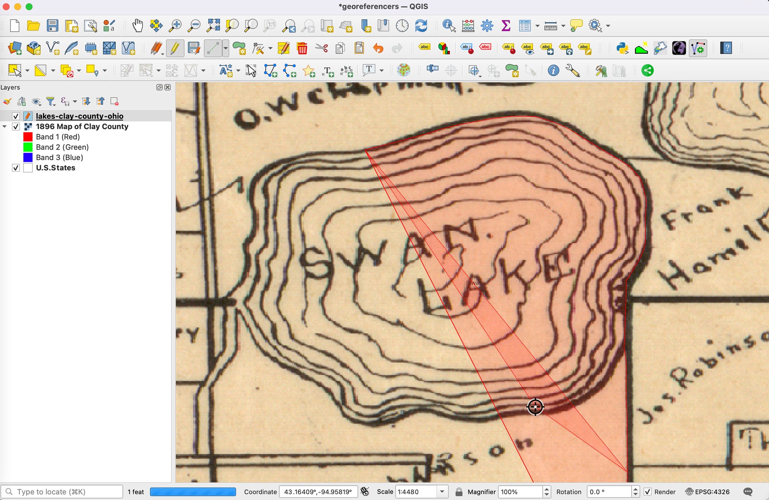Expand the 1896 Map of Clay County layer
This screenshot has width=769, height=500.
click(5, 127)
